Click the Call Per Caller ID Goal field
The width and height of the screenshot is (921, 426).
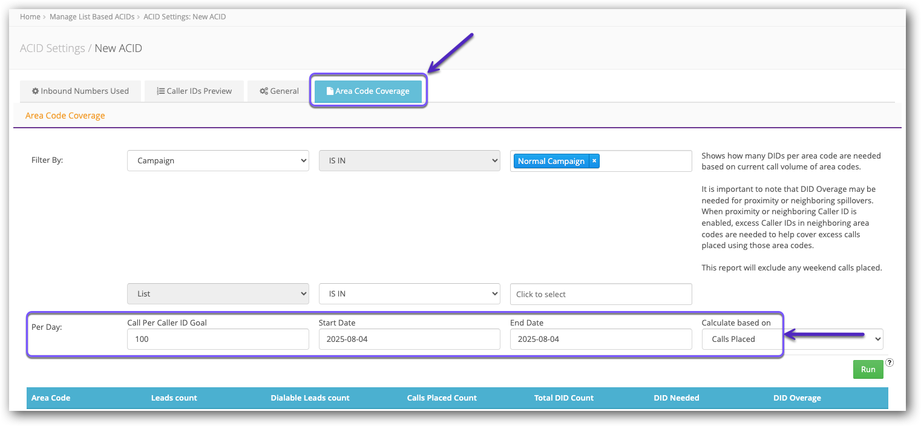tap(218, 339)
